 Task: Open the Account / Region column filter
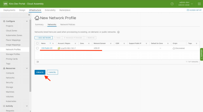[75, 43]
